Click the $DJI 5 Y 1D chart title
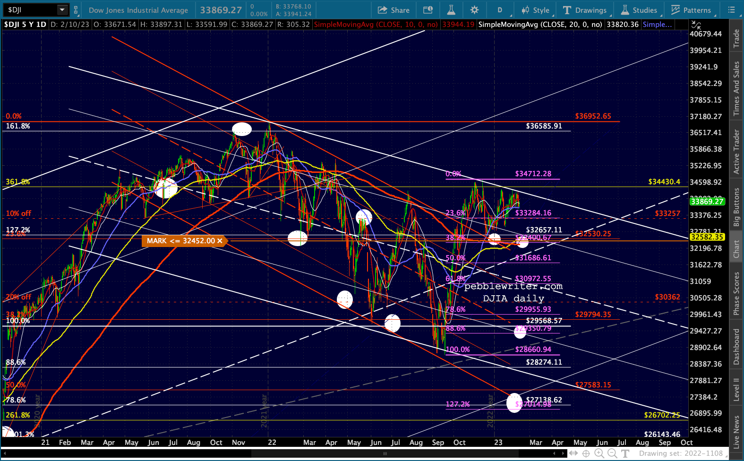744x461 pixels. coord(25,25)
